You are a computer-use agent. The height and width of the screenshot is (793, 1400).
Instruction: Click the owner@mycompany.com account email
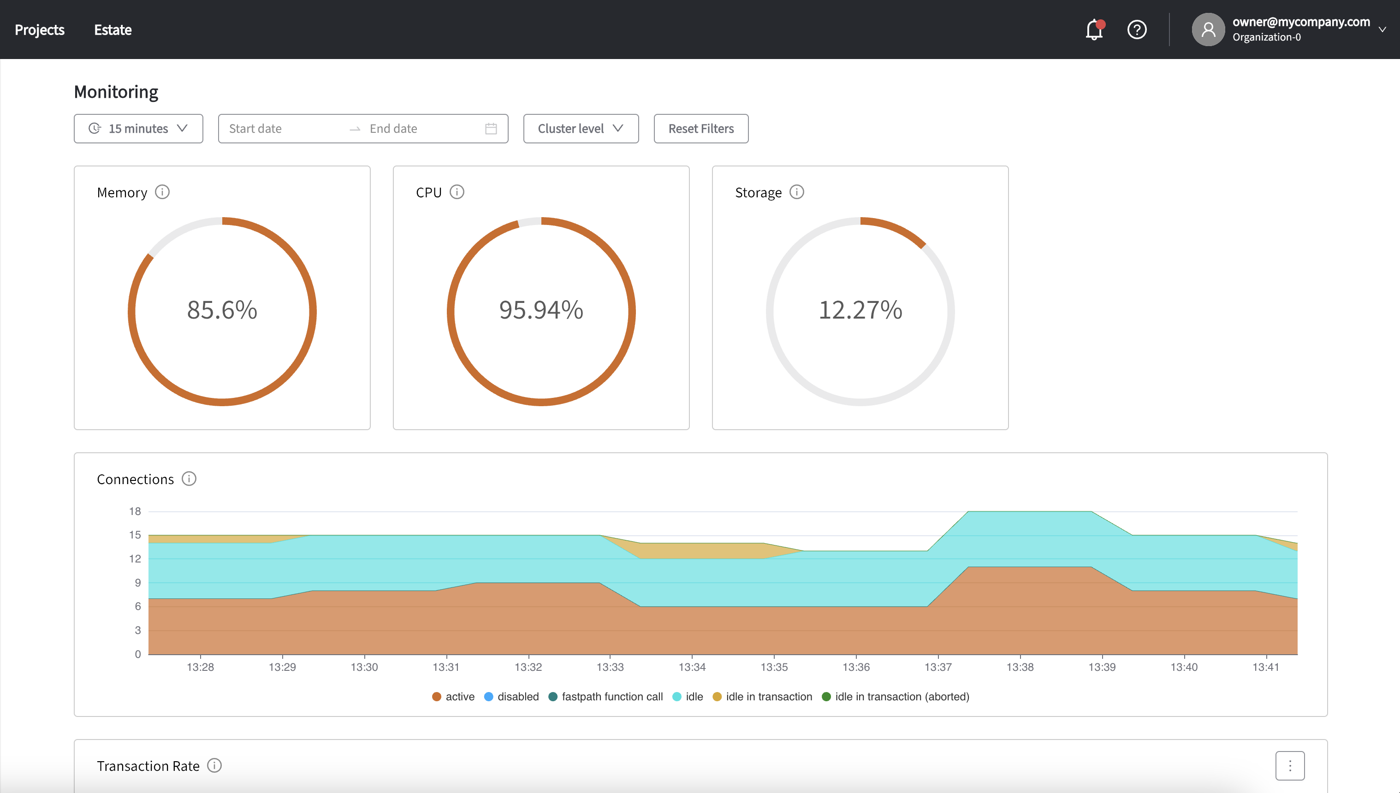tap(1301, 22)
